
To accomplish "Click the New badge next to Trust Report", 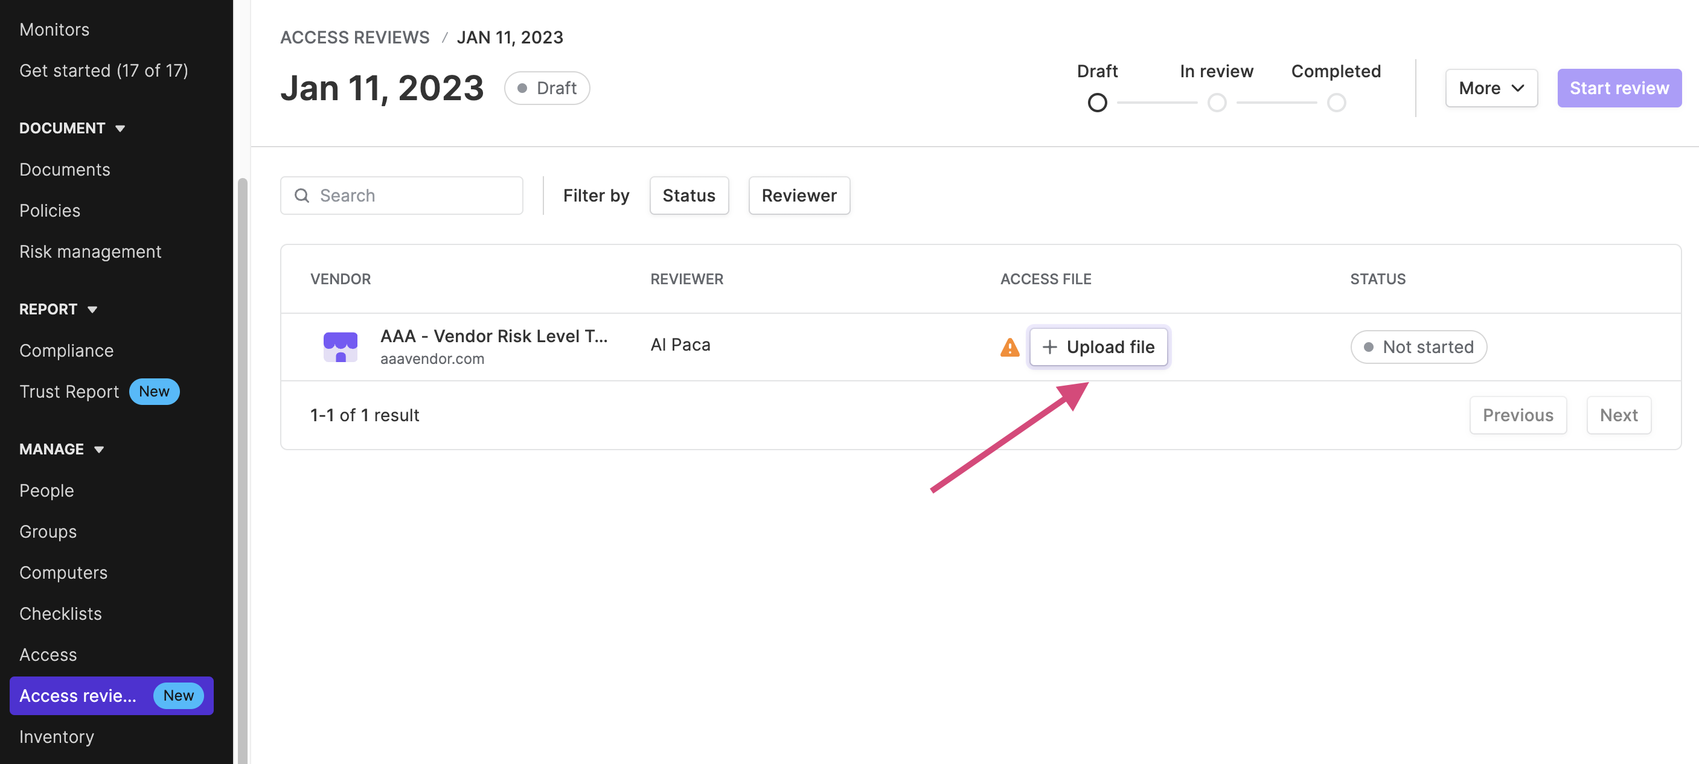I will coord(154,392).
